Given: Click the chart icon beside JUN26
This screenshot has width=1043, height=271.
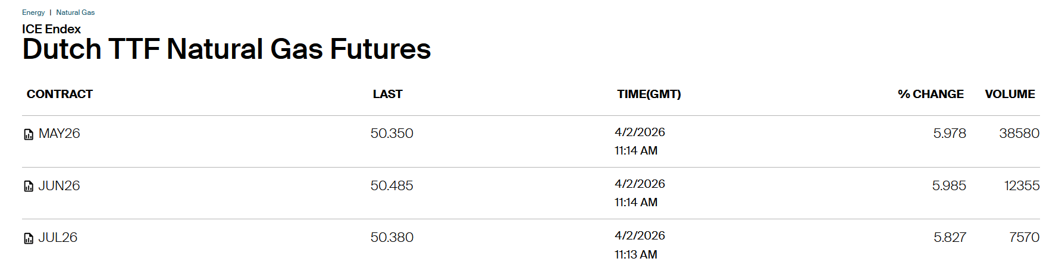Looking at the screenshot, I should pos(29,187).
